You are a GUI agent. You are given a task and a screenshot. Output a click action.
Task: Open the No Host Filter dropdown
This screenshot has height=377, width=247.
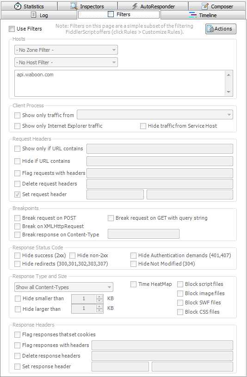tap(66, 62)
